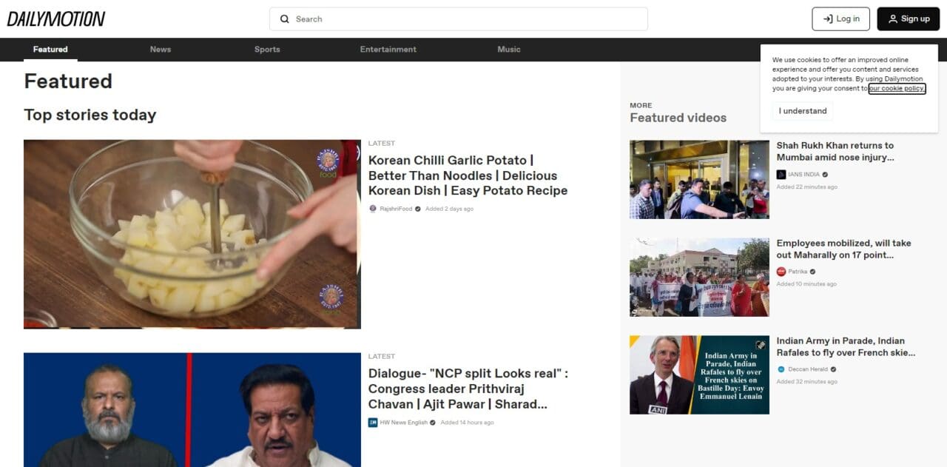Visit the RajshriFood channel name

[x=396, y=209]
